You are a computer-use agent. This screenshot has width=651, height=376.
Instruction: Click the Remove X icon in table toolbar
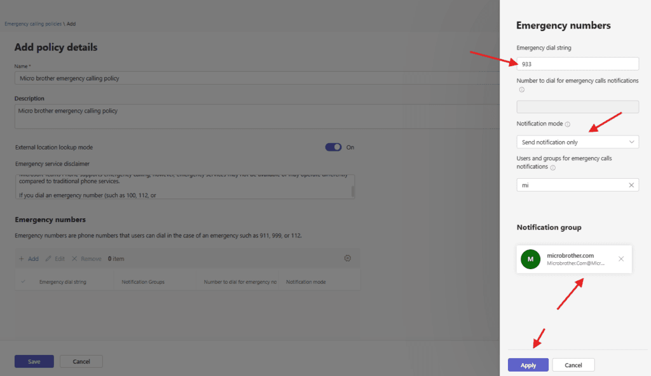point(74,259)
